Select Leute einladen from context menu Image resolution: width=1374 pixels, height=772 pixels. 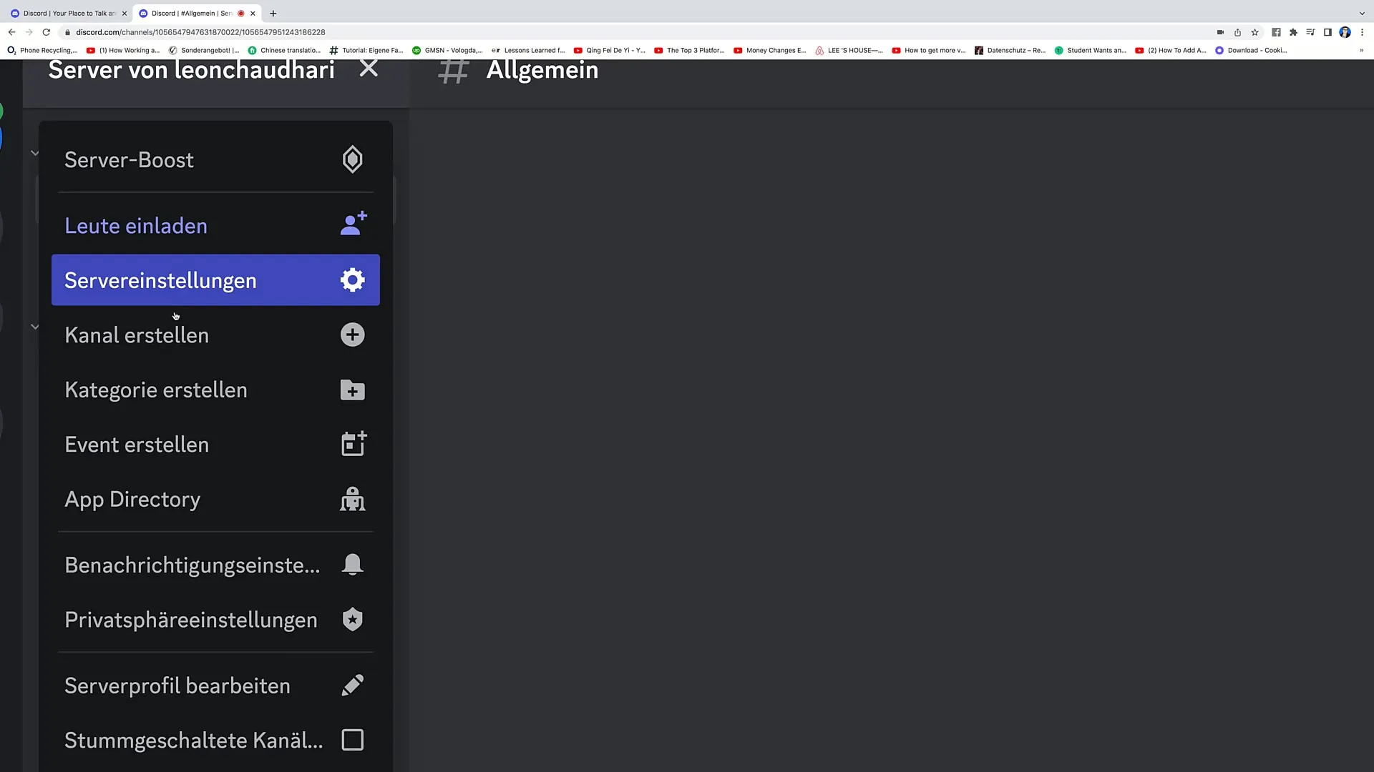point(137,225)
